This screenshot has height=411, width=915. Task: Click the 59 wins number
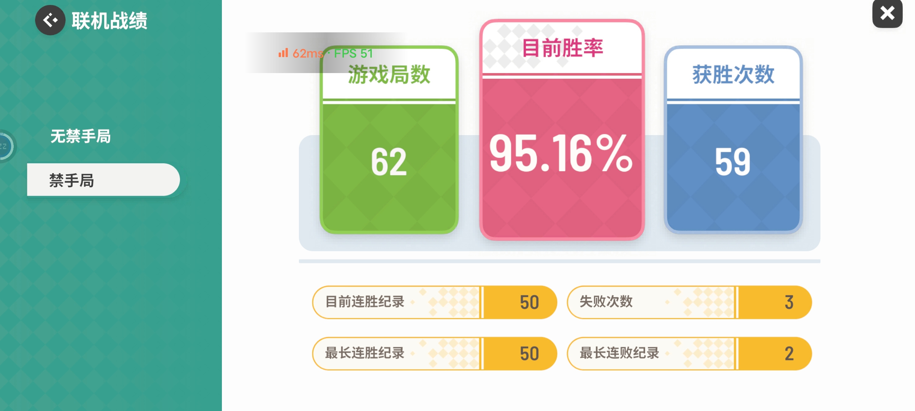[x=733, y=162]
